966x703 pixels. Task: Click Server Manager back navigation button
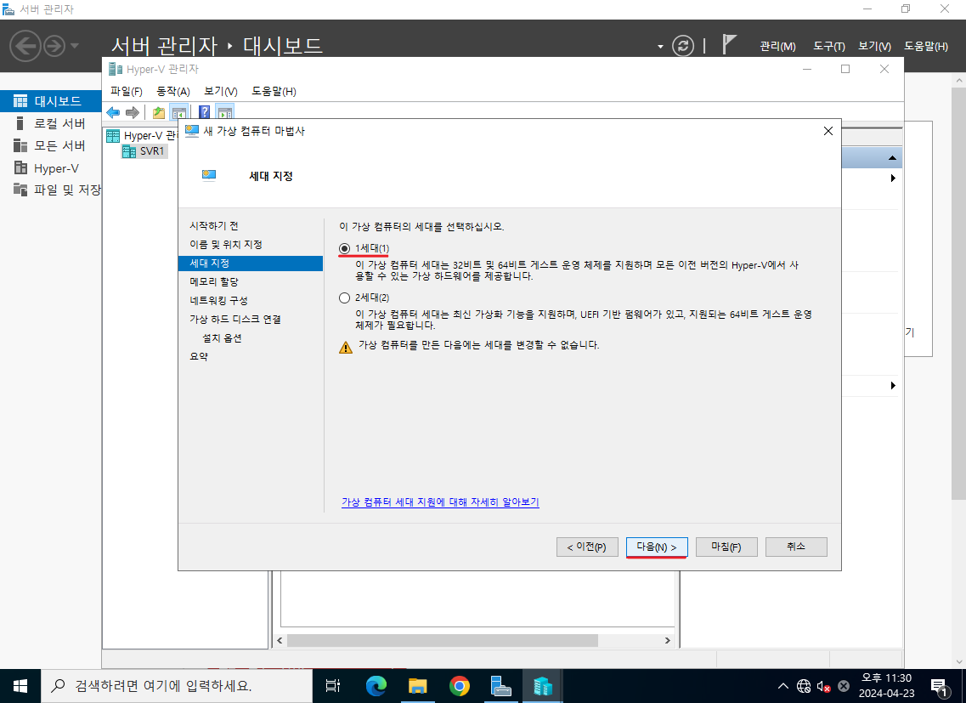25,46
